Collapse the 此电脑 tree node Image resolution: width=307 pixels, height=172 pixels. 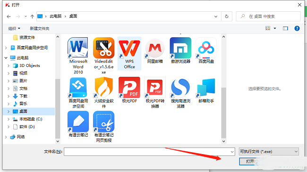6,58
